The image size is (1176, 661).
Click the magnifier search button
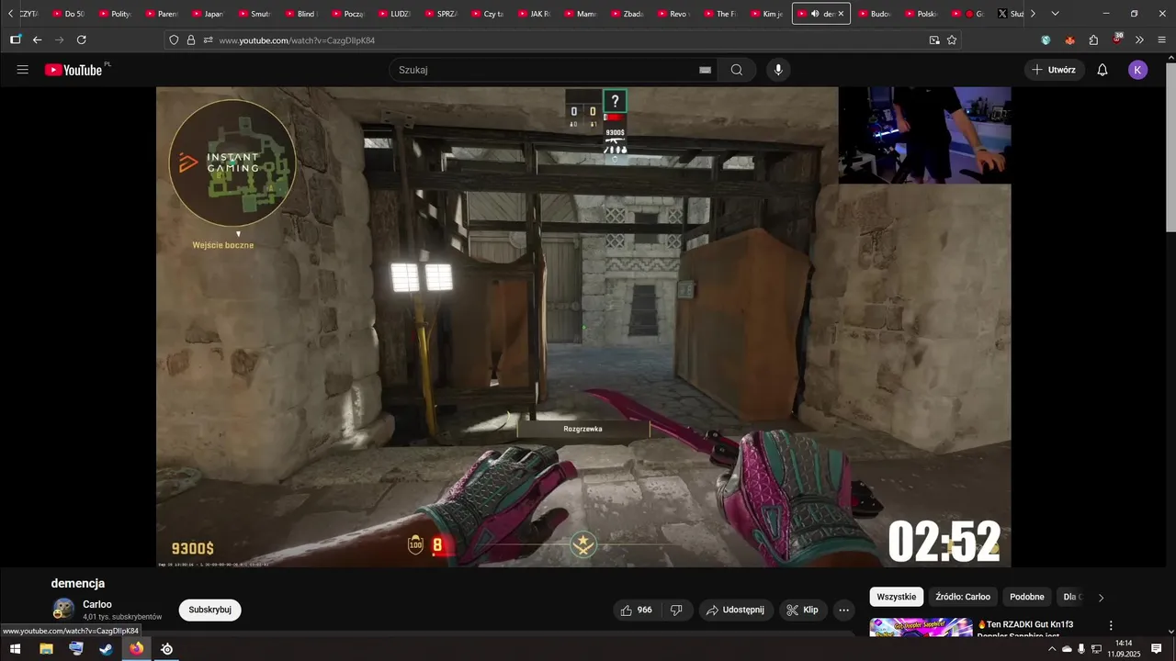737,70
